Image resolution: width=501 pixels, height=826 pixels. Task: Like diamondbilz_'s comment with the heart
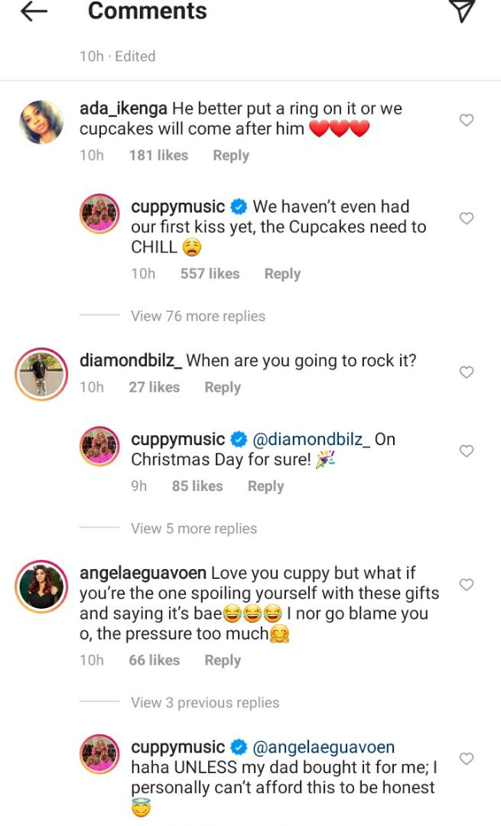tap(466, 372)
